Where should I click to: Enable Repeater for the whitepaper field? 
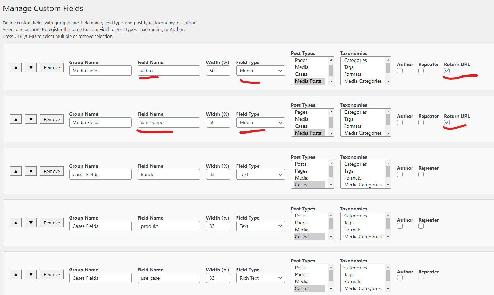[421, 122]
